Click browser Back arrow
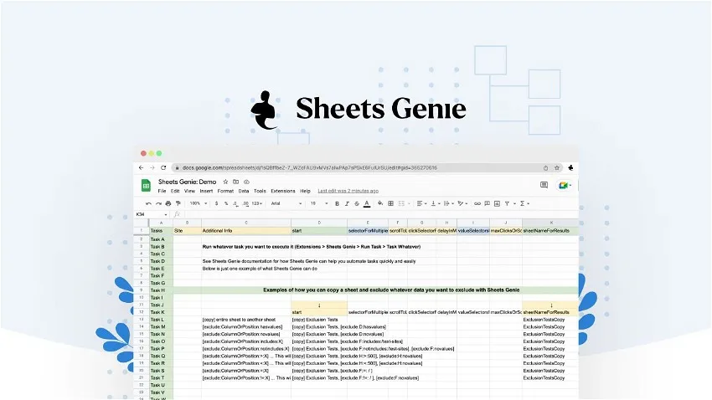Viewport: 712px width, 400px height. [x=142, y=168]
